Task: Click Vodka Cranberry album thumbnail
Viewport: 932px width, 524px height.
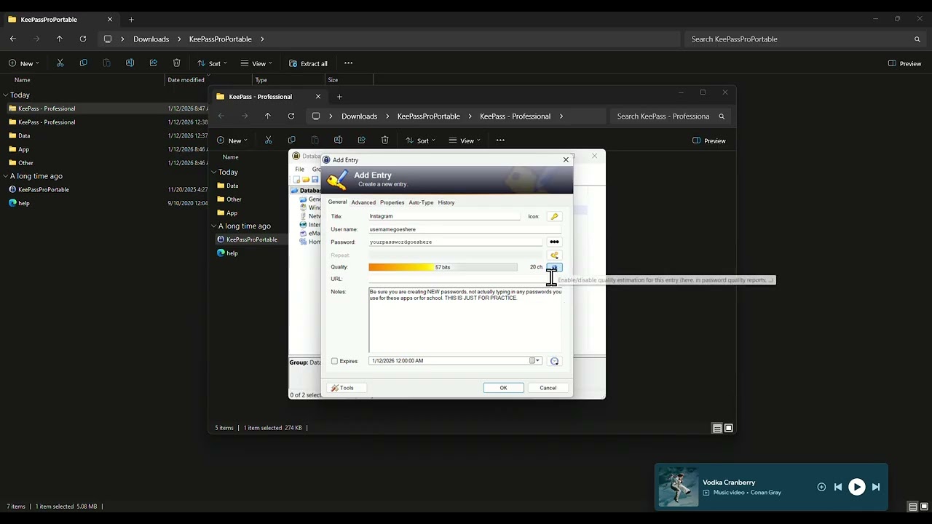Action: coord(679,487)
